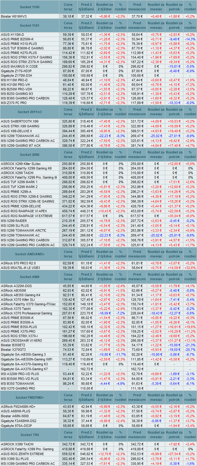Click the ASUS TUF B360M-E GAMING name
197x466 pixels.
[x=22, y=48]
